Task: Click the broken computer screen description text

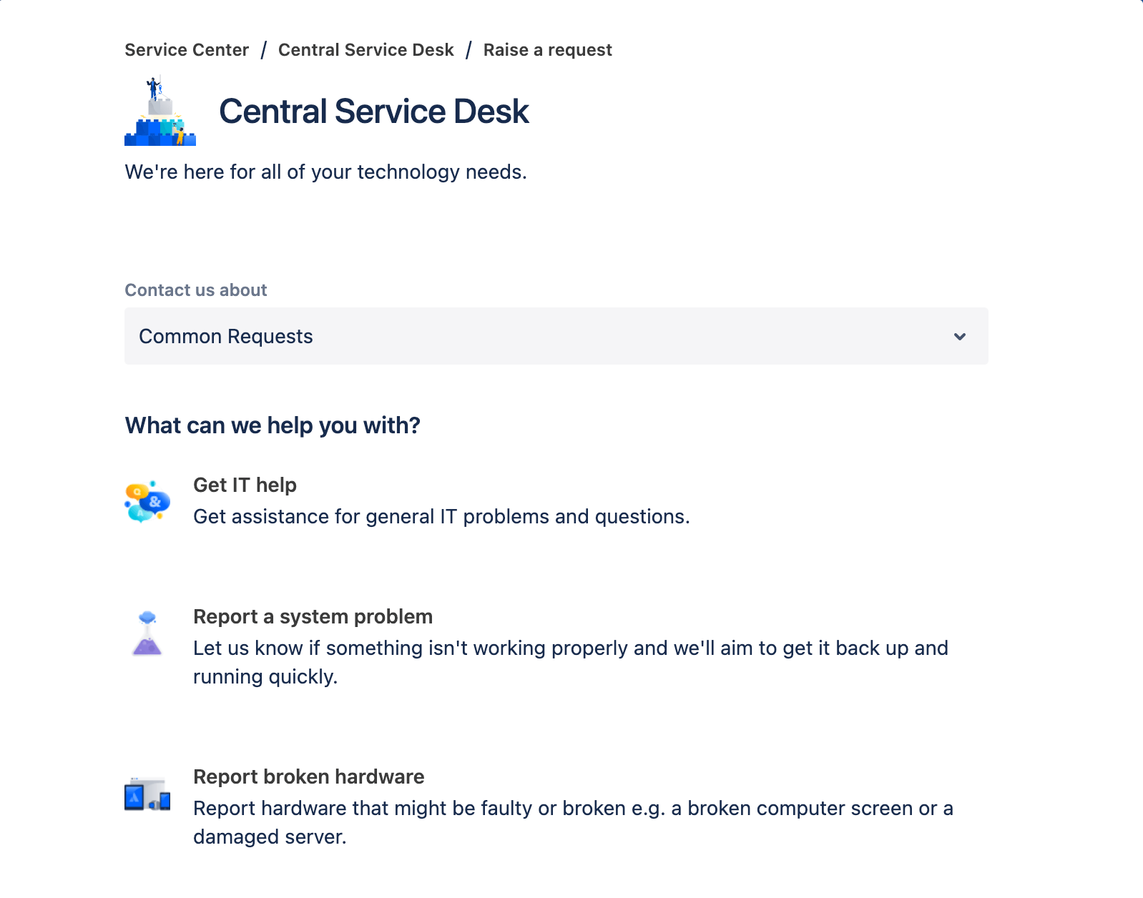Action: [x=572, y=808]
